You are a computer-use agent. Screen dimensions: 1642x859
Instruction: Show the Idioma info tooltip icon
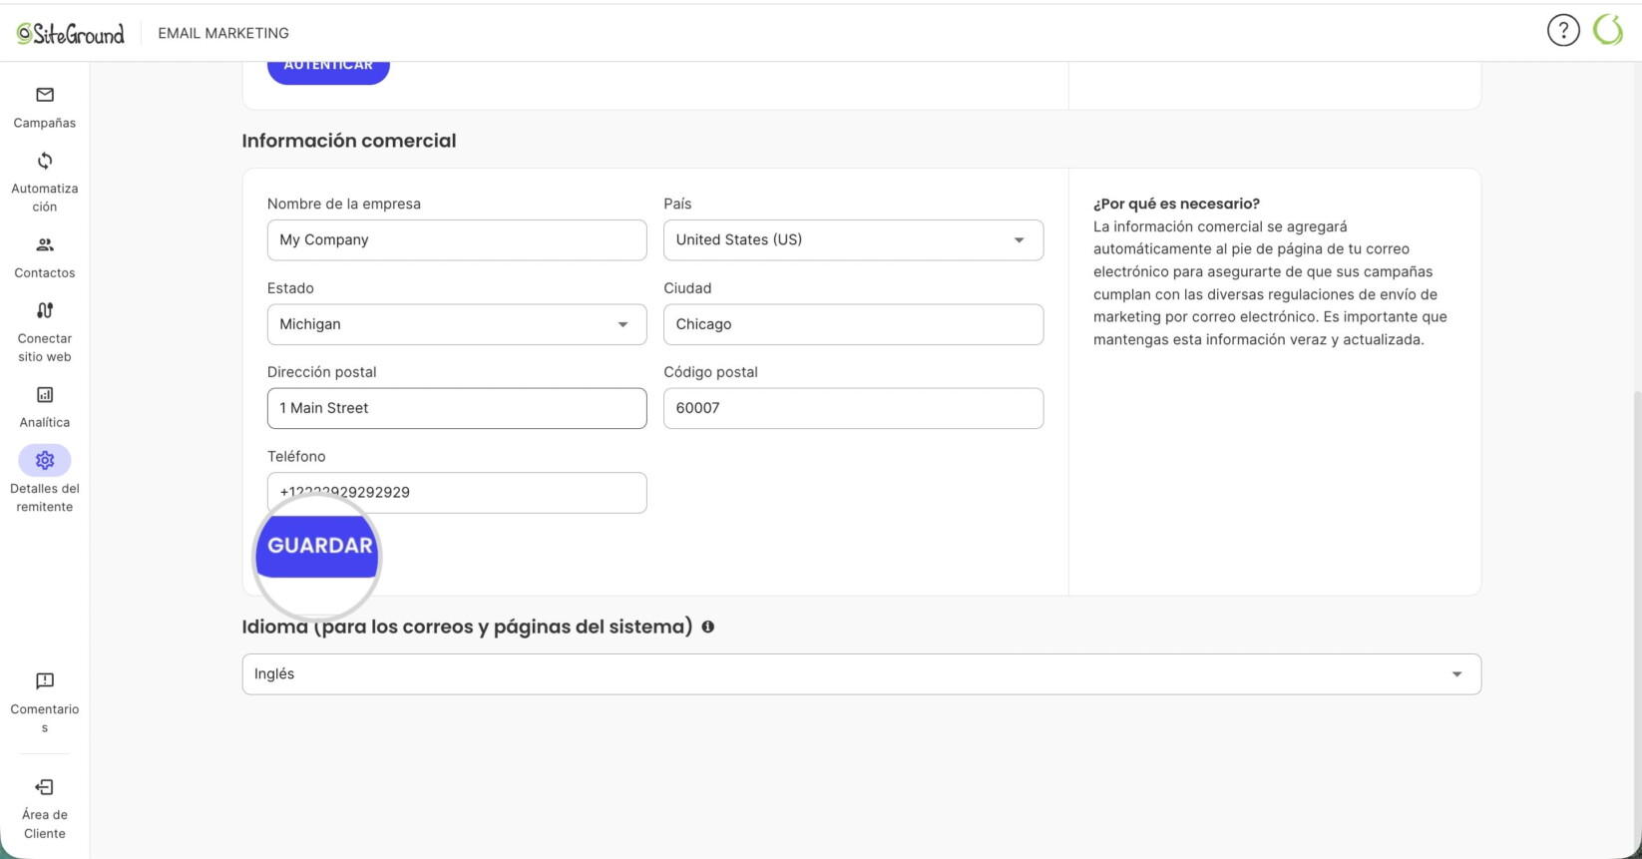pos(707,627)
